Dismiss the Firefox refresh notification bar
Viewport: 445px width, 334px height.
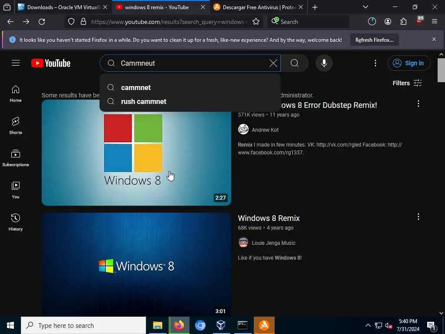tap(434, 39)
